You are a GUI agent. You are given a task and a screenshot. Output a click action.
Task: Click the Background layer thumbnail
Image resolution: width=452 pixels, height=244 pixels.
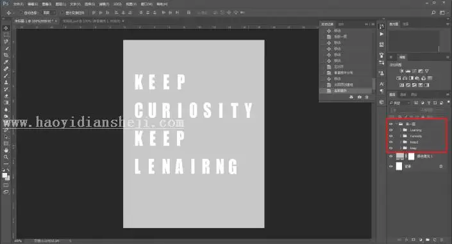pos(399,167)
